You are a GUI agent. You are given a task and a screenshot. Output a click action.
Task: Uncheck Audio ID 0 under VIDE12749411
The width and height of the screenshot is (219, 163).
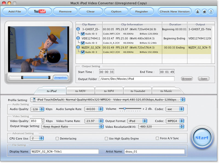[83, 43]
